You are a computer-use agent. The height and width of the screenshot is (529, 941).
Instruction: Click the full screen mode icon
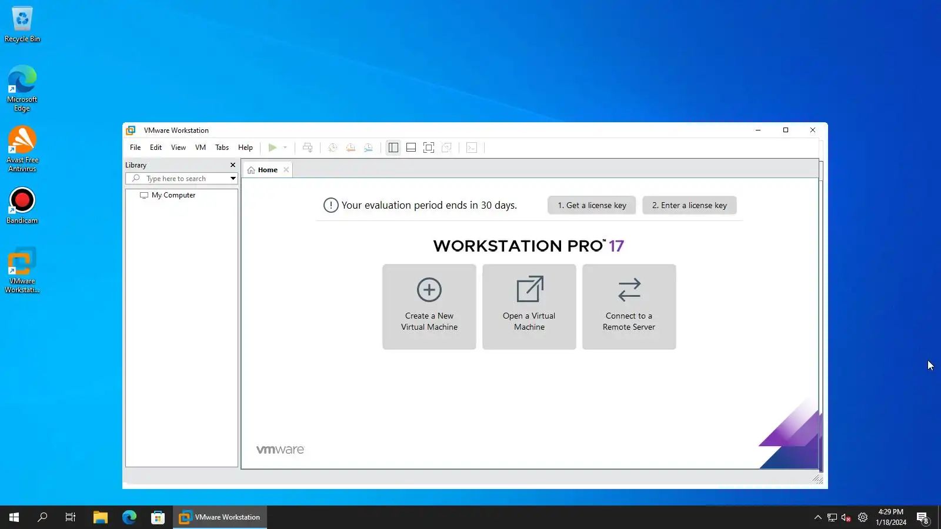tap(429, 148)
